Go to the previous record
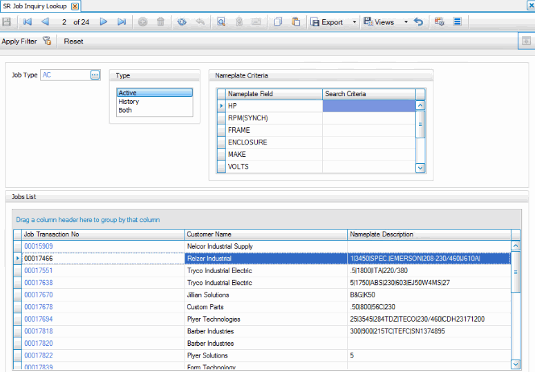Image resolution: width=535 pixels, height=372 pixels. (45, 22)
